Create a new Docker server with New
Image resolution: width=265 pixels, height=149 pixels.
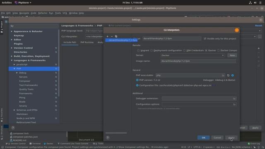click(232, 55)
